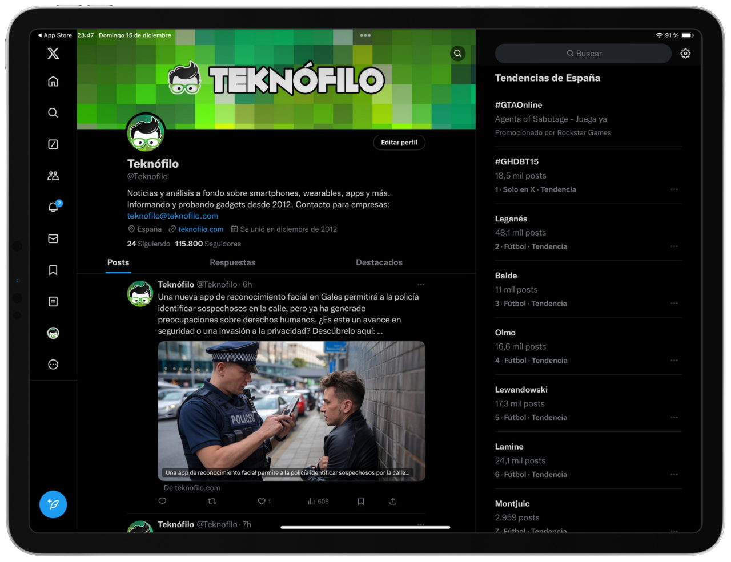
Task: Open more options for the 6h post
Action: (421, 285)
